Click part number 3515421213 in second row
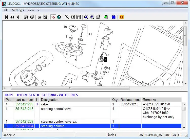190x139 pixels. coord(24,109)
